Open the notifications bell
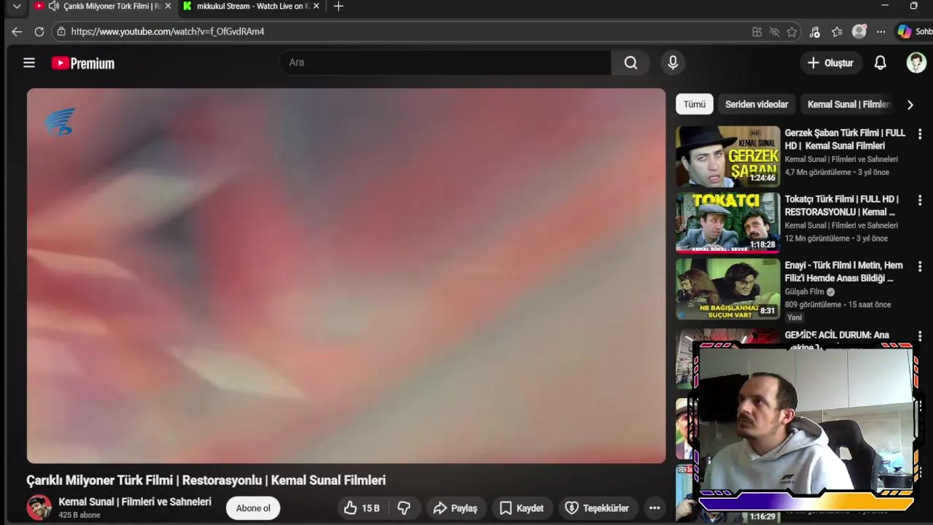 click(880, 63)
